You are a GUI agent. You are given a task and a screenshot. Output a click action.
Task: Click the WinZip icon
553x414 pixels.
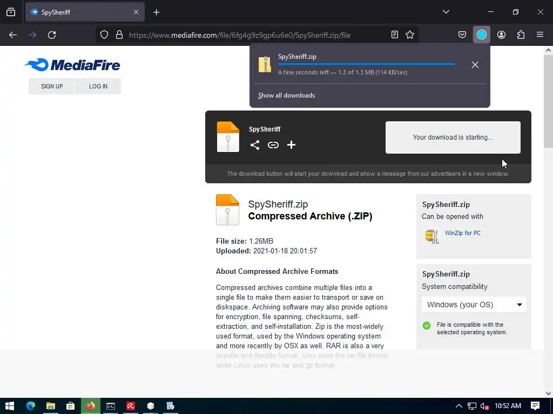[x=431, y=236]
